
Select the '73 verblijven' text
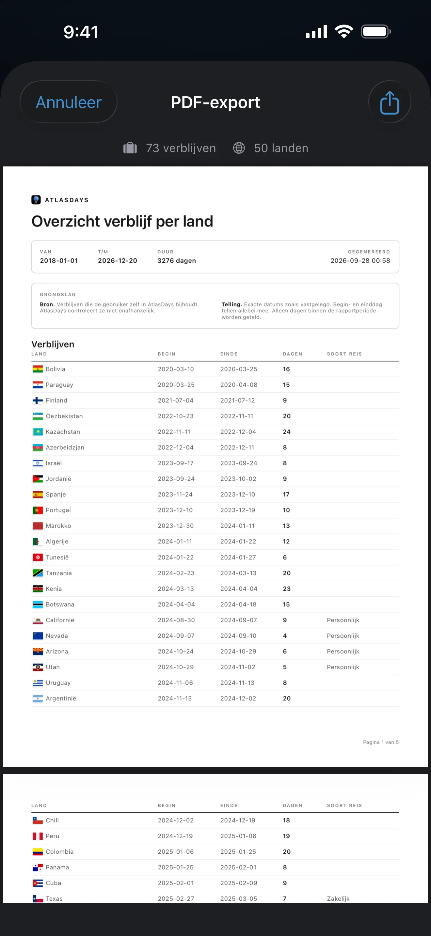click(x=181, y=148)
